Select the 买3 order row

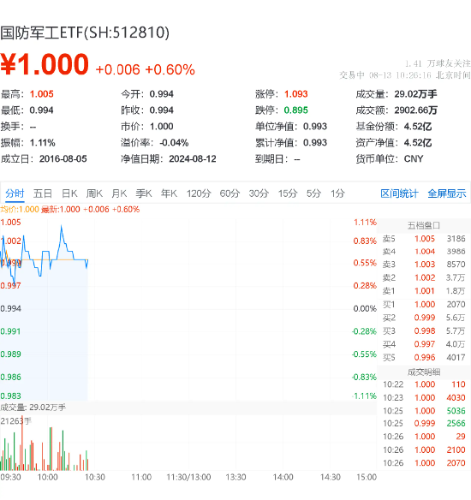pos(424,331)
